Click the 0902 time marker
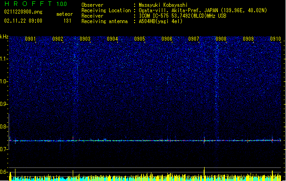 [x=58, y=38]
